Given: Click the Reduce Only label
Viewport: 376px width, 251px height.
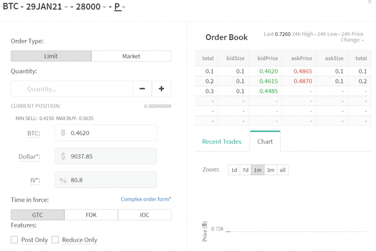Looking at the screenshot, I should coord(80,240).
